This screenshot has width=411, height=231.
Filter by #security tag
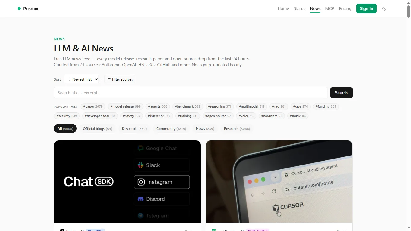coord(67,116)
